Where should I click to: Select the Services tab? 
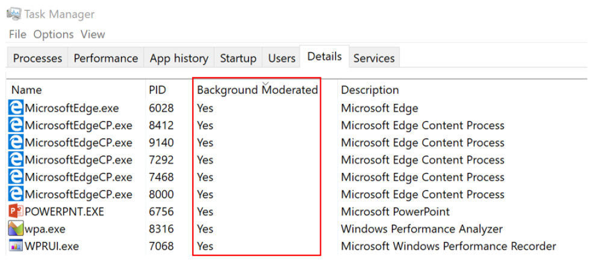[374, 58]
